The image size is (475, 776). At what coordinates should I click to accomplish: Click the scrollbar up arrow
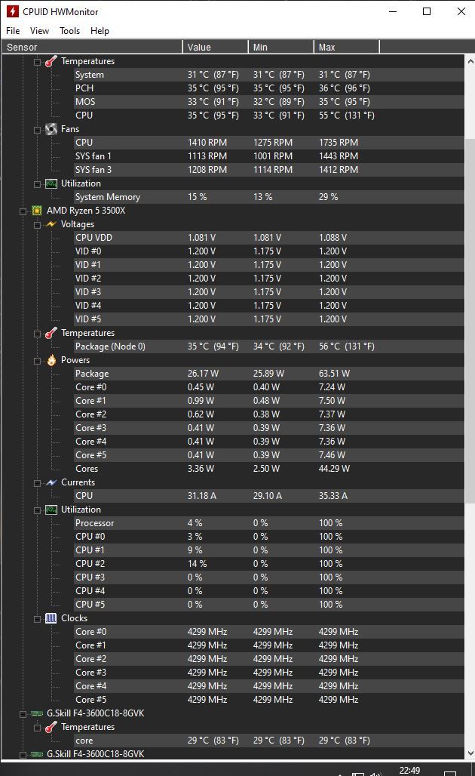(x=470, y=61)
